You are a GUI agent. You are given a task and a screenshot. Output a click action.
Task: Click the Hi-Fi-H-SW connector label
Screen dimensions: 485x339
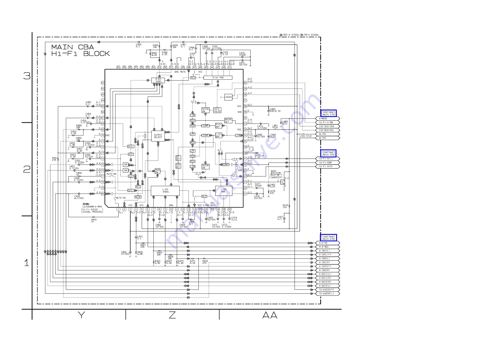(x=328, y=122)
